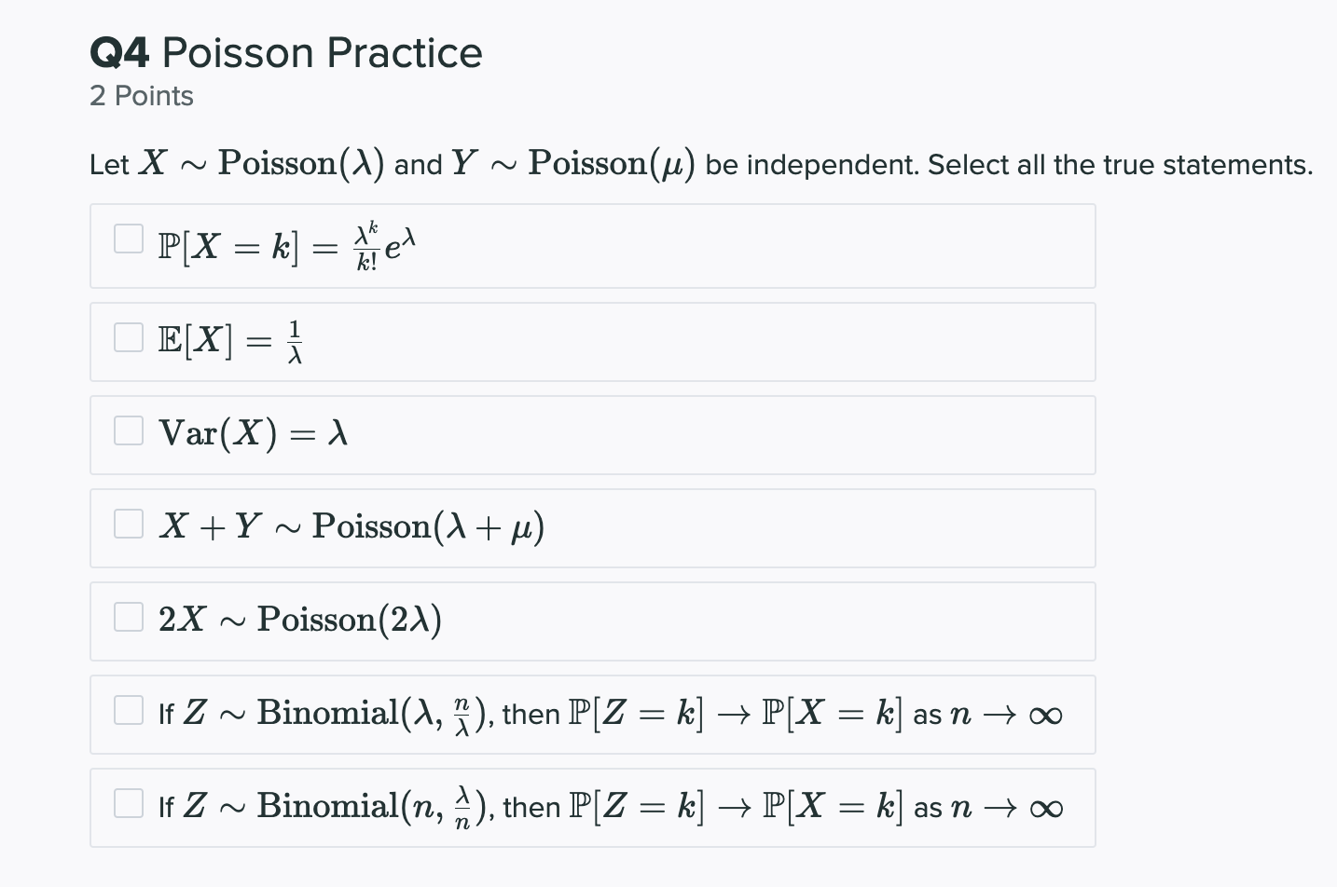The width and height of the screenshot is (1337, 887).
Task: Uncheck the Var(X) = λ checkbox
Action: (x=128, y=430)
